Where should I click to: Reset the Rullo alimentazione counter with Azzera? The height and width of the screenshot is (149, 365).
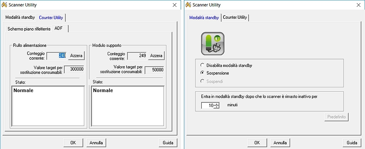76,56
